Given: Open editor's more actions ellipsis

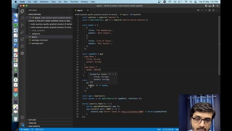Looking at the screenshot, I should [x=217, y=10].
